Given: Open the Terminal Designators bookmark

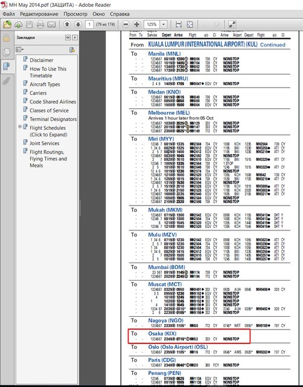Looking at the screenshot, I should coord(53,119).
